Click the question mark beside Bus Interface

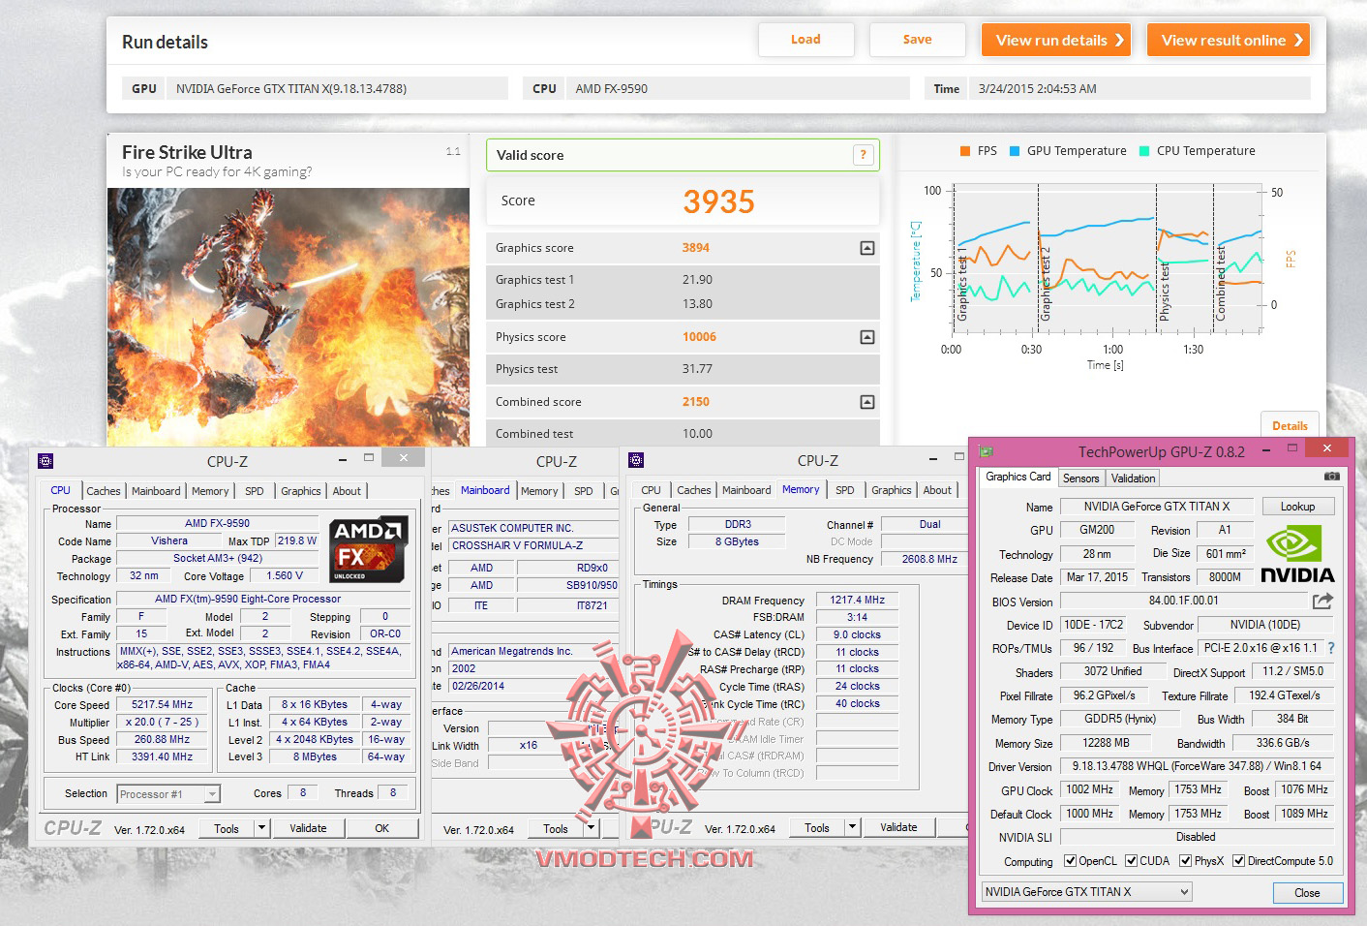(x=1330, y=648)
